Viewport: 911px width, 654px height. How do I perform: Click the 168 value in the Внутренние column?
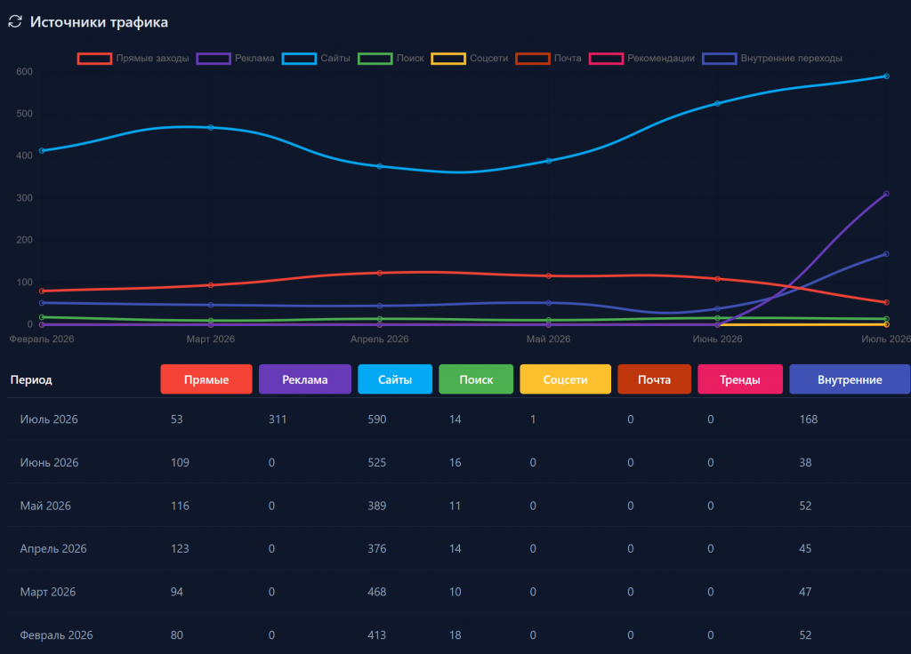pos(809,419)
